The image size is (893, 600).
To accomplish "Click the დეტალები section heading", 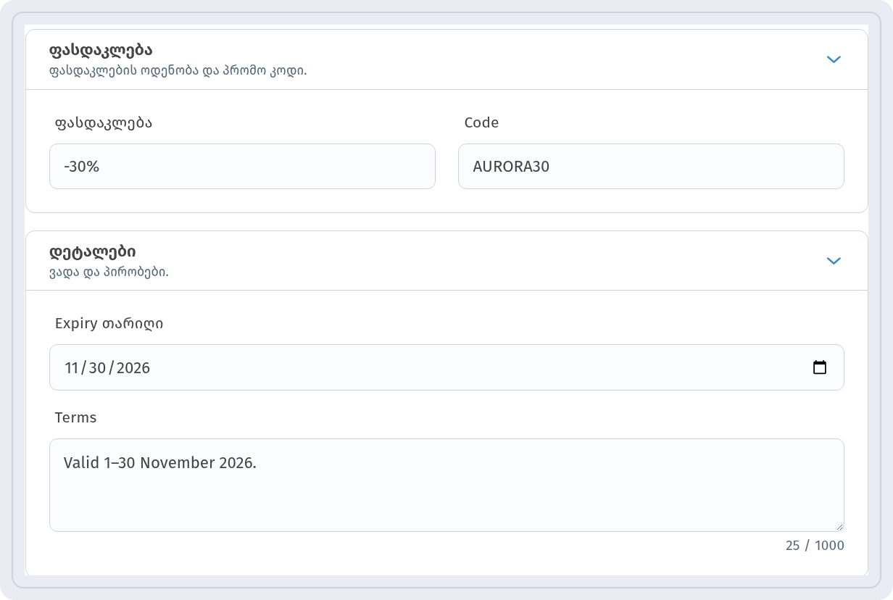I will tap(93, 251).
